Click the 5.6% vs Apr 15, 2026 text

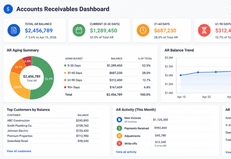42,37
